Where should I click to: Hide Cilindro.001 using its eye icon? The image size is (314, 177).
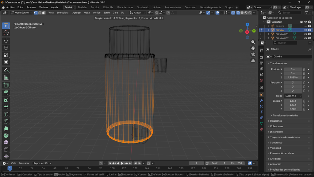(305, 34)
